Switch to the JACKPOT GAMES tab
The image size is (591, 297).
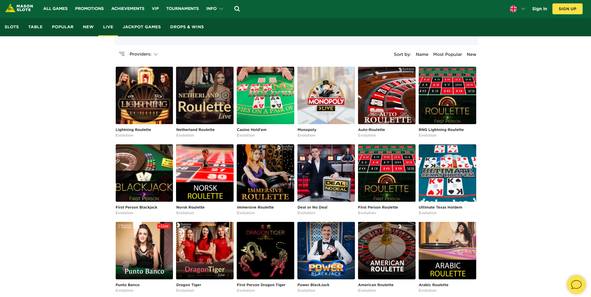click(142, 27)
